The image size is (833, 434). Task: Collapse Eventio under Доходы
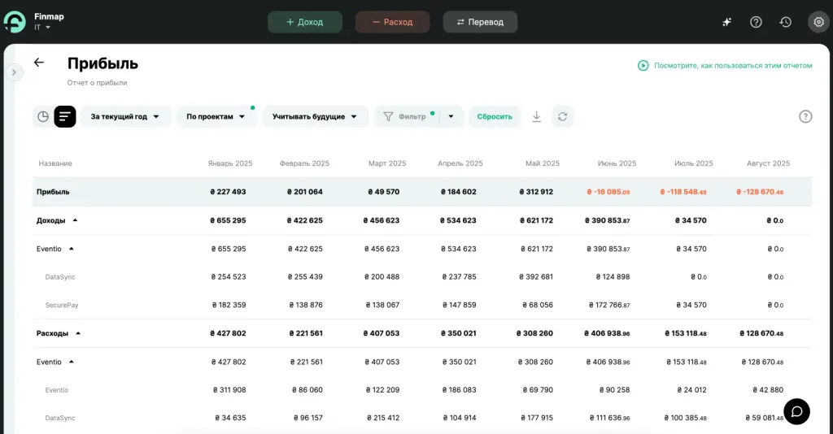(72, 249)
